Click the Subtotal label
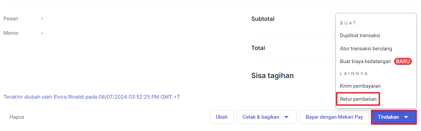421x131 pixels. click(263, 19)
